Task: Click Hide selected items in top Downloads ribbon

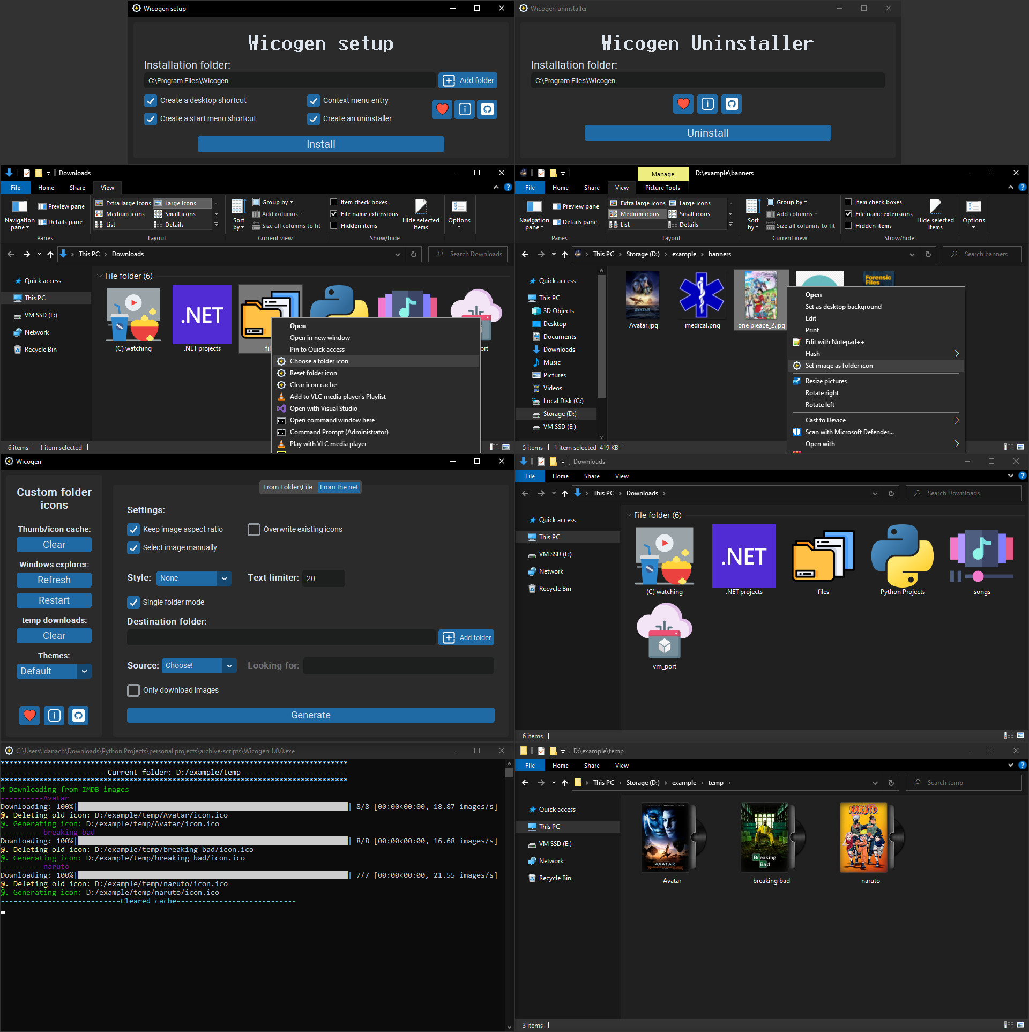Action: point(421,214)
